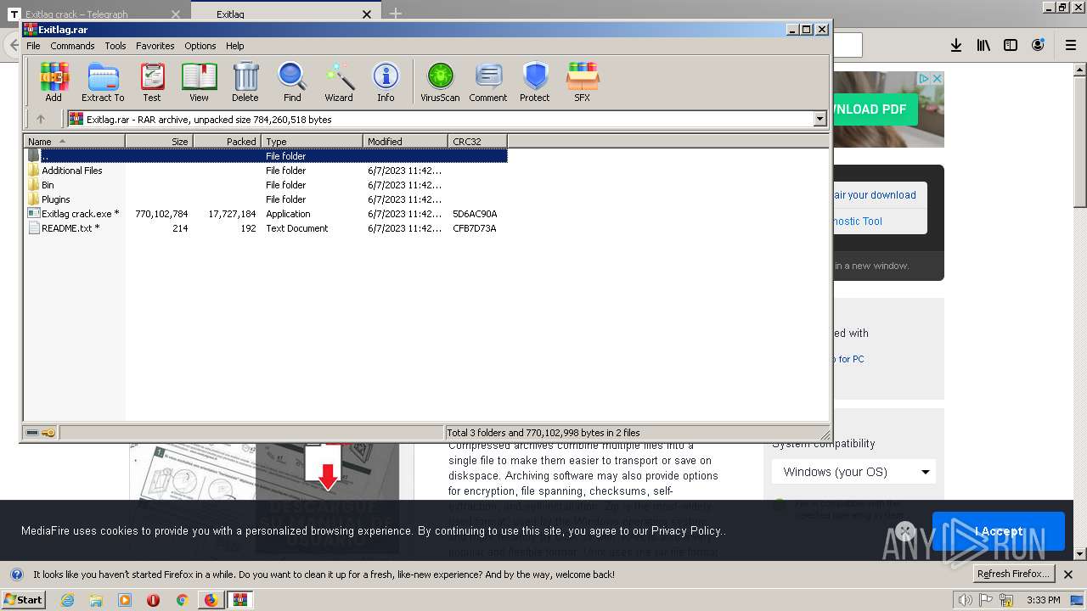
Task: Open the View toolbar icon
Action: (x=199, y=82)
